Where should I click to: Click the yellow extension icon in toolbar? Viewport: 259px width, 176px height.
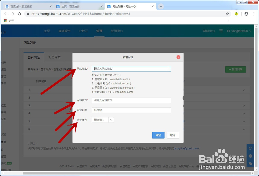point(236,14)
